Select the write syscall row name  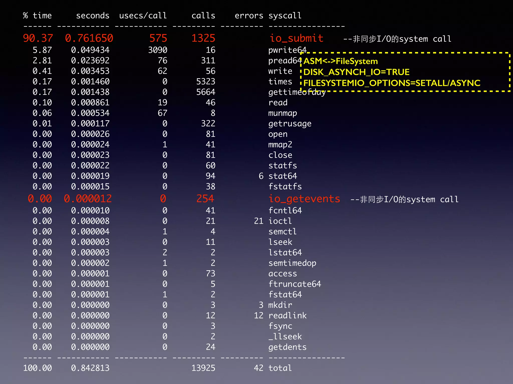280,71
